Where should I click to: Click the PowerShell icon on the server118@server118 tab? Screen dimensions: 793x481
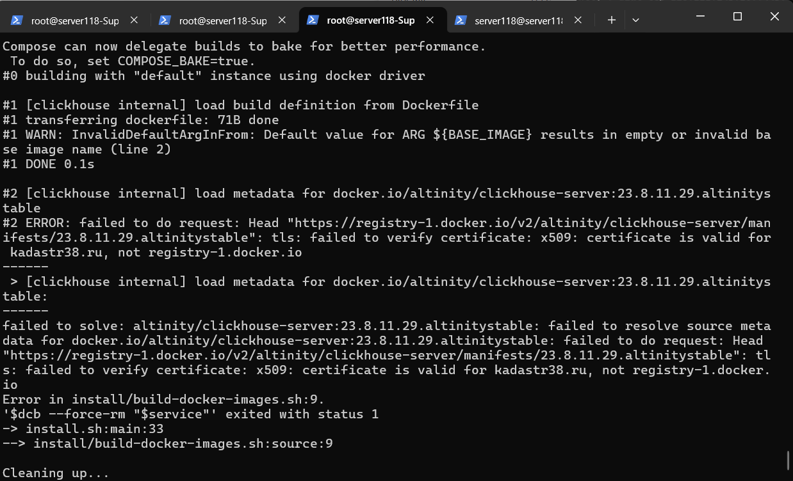tap(460, 20)
